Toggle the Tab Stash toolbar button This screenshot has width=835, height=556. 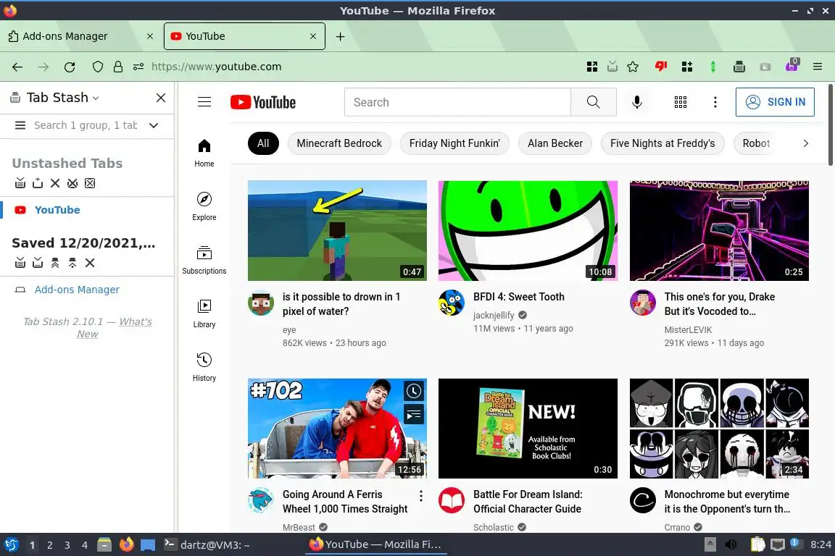[739, 67]
